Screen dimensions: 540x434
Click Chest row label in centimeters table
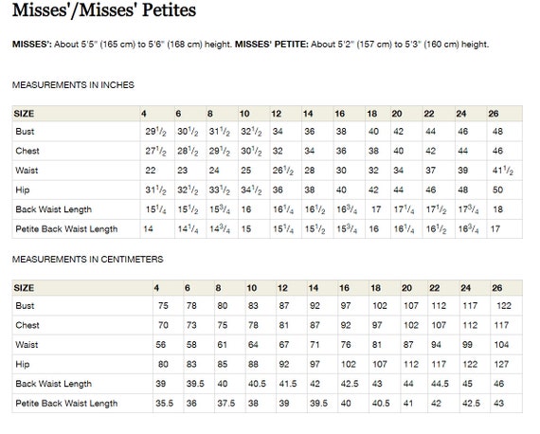pyautogui.click(x=27, y=325)
